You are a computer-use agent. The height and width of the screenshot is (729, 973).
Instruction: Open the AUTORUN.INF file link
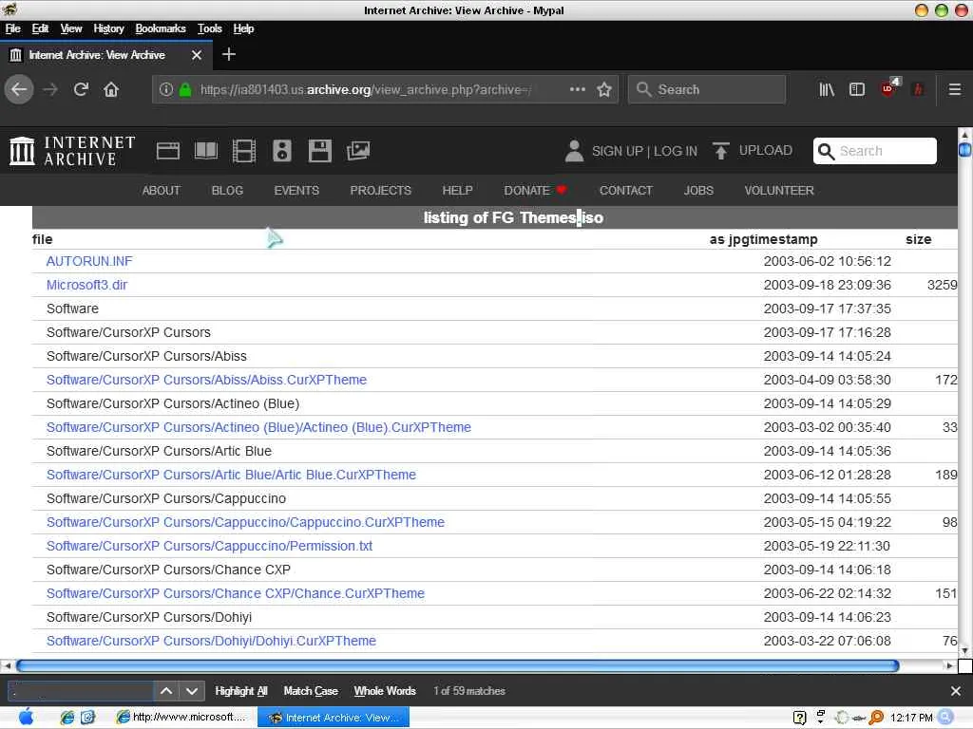[89, 261]
